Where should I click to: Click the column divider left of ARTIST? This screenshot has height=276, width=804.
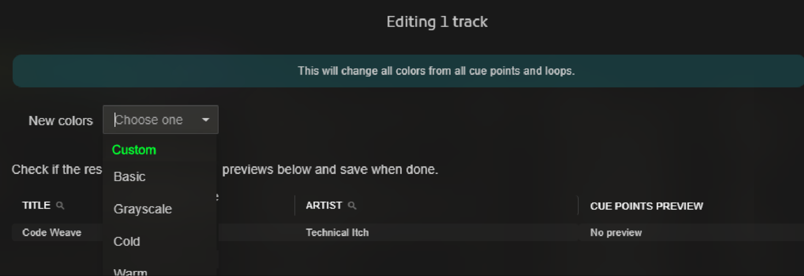pyautogui.click(x=295, y=206)
